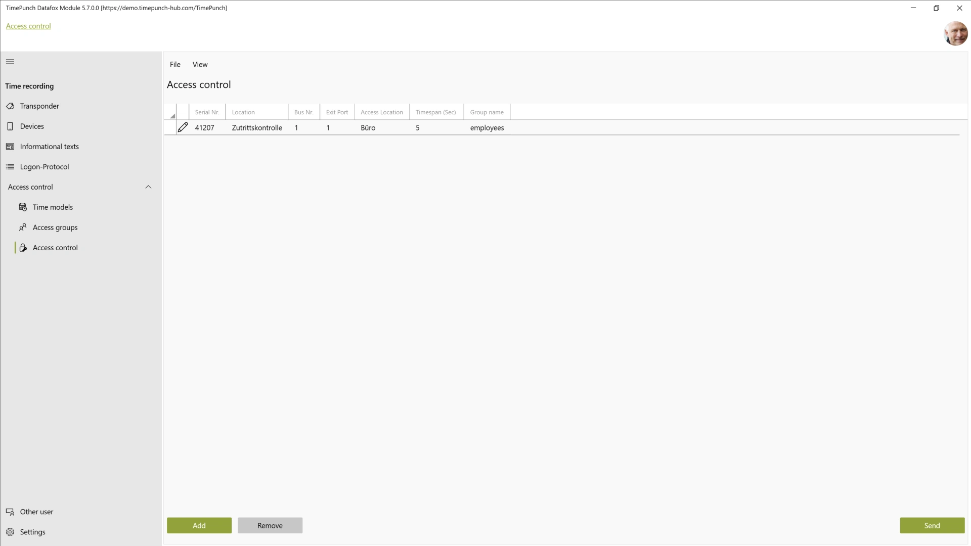
Task: Click the Time models icon under Access control
Action: (23, 207)
